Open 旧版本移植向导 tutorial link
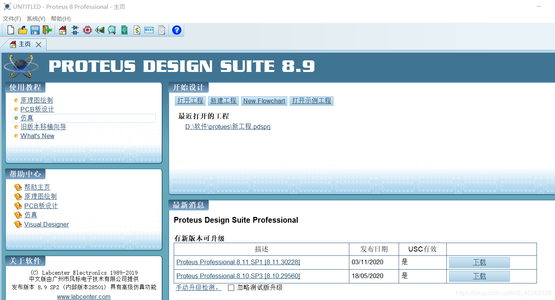The image size is (555, 300). pyautogui.click(x=43, y=127)
